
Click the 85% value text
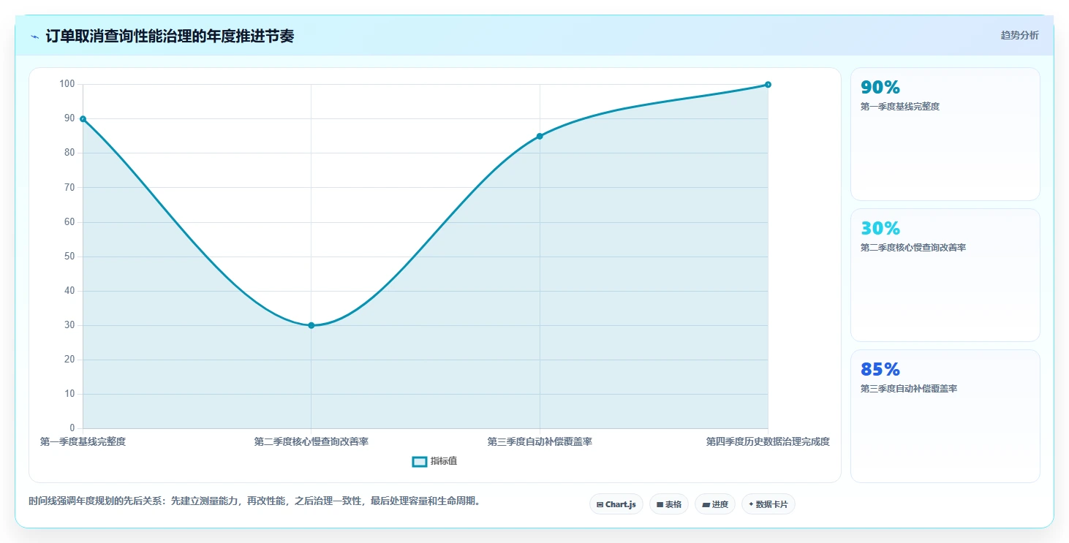click(x=880, y=369)
